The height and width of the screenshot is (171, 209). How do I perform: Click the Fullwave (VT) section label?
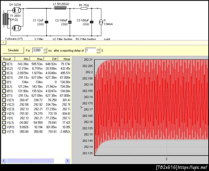[14, 39]
